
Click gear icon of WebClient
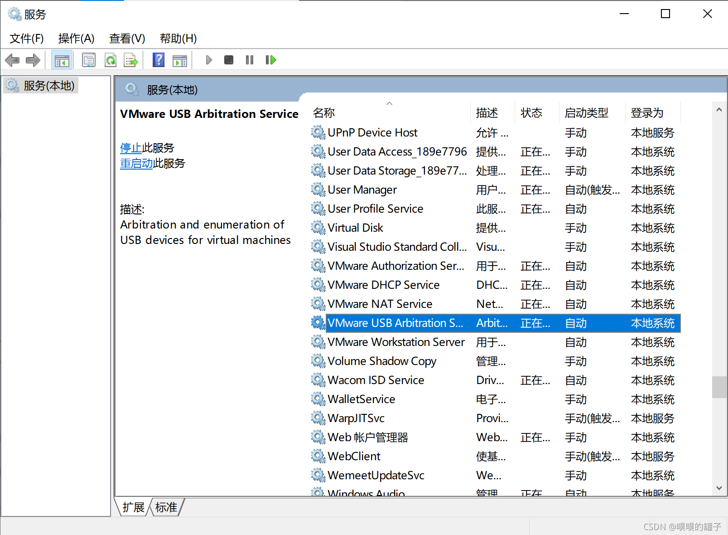click(x=318, y=456)
